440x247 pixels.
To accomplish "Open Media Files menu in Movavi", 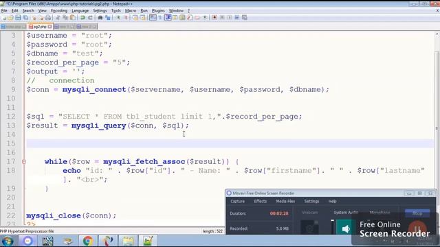I will point(285,201).
